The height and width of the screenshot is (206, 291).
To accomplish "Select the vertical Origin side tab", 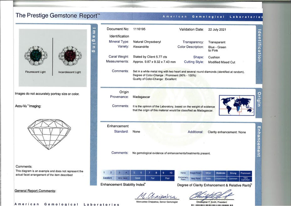I will [x=259, y=99].
